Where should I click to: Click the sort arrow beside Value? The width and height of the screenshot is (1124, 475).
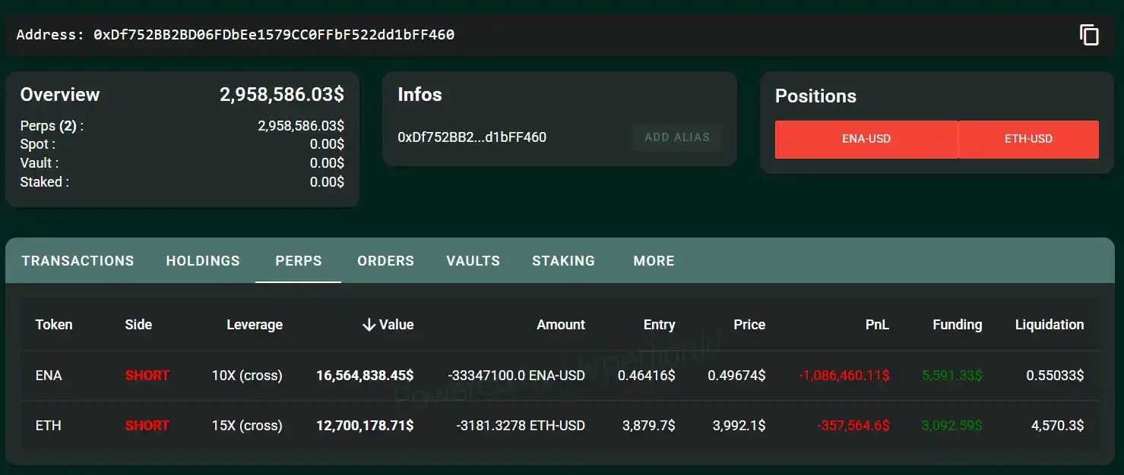(369, 325)
